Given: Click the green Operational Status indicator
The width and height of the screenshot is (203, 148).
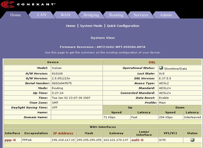Looking at the screenshot, I should pyautogui.click(x=161, y=68).
